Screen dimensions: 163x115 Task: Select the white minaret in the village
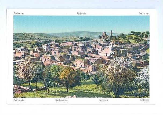point(111,47)
